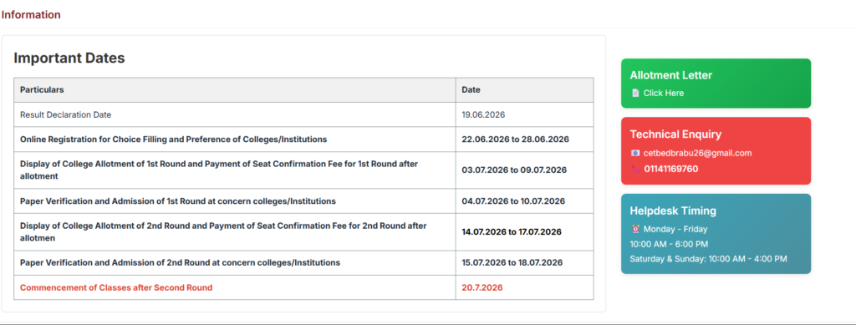
Task: Click 'Saturday & Sunday: 10:00 AM - 4:00 PM' text
Action: tap(708, 258)
